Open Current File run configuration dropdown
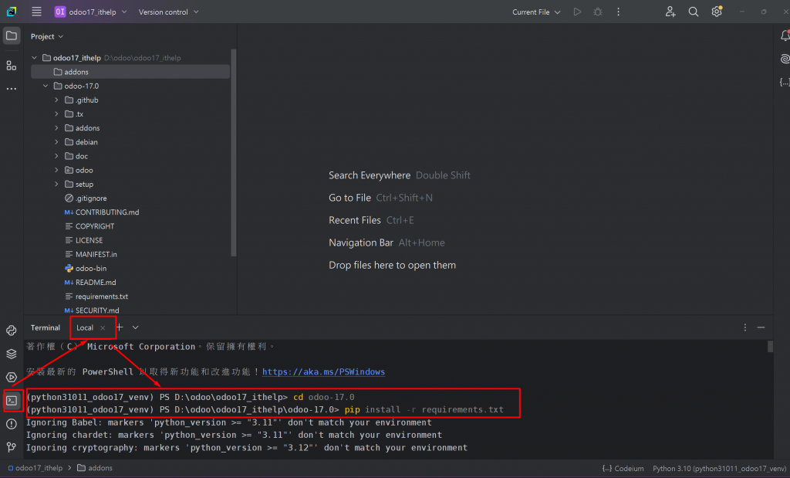 point(536,12)
